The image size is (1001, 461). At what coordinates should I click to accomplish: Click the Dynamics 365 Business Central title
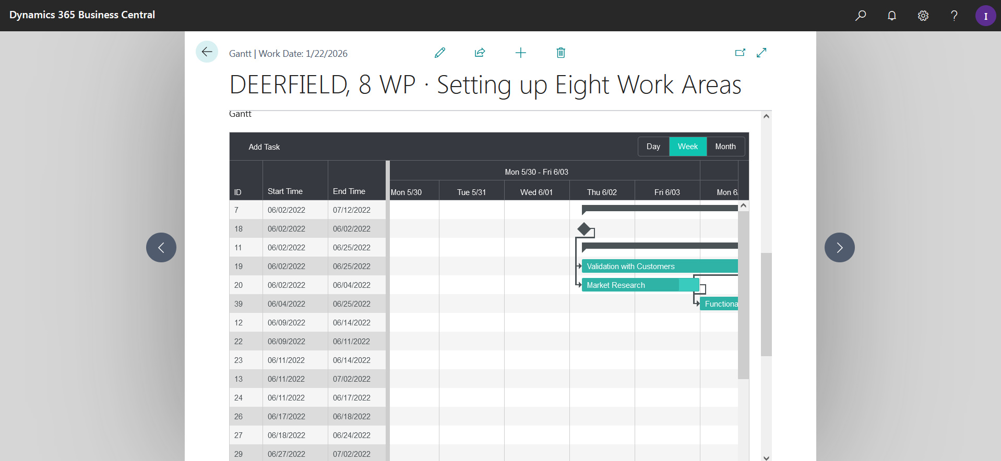[82, 15]
